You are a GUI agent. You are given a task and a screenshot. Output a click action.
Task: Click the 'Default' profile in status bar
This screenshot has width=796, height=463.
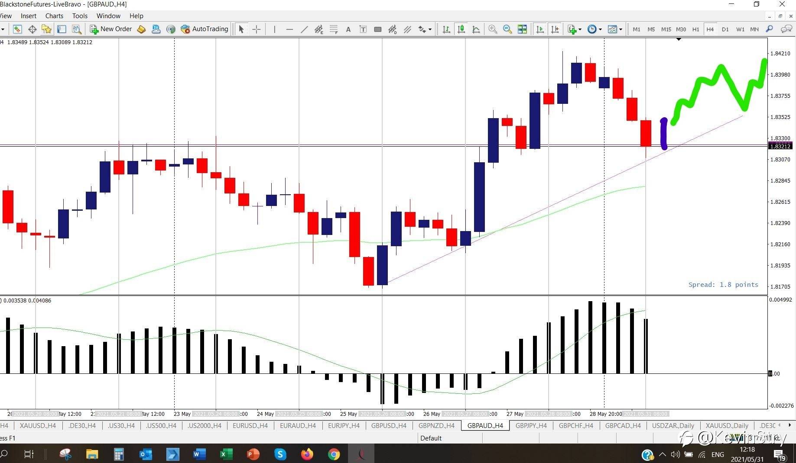431,438
